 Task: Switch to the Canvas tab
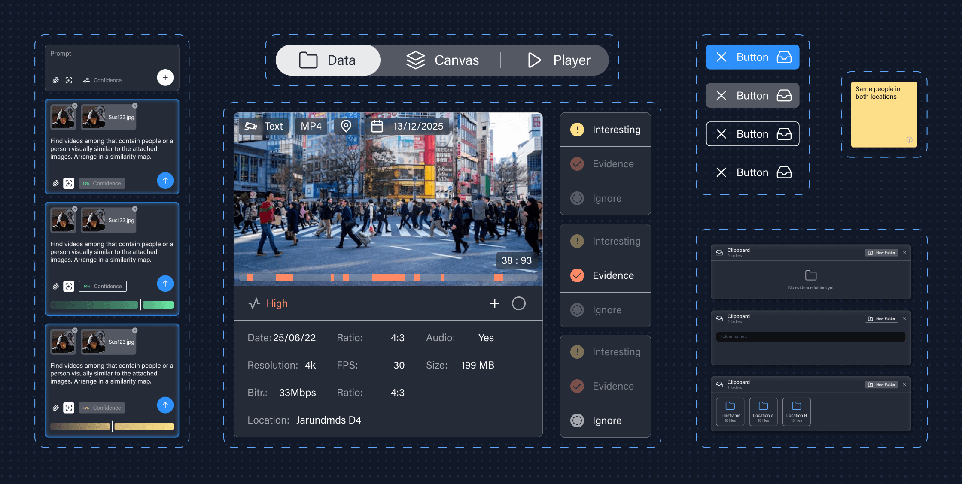click(x=442, y=60)
